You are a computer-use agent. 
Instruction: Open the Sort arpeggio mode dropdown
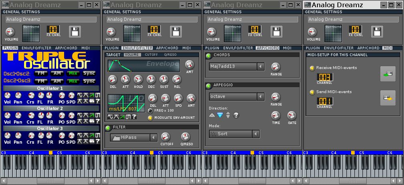(234, 134)
